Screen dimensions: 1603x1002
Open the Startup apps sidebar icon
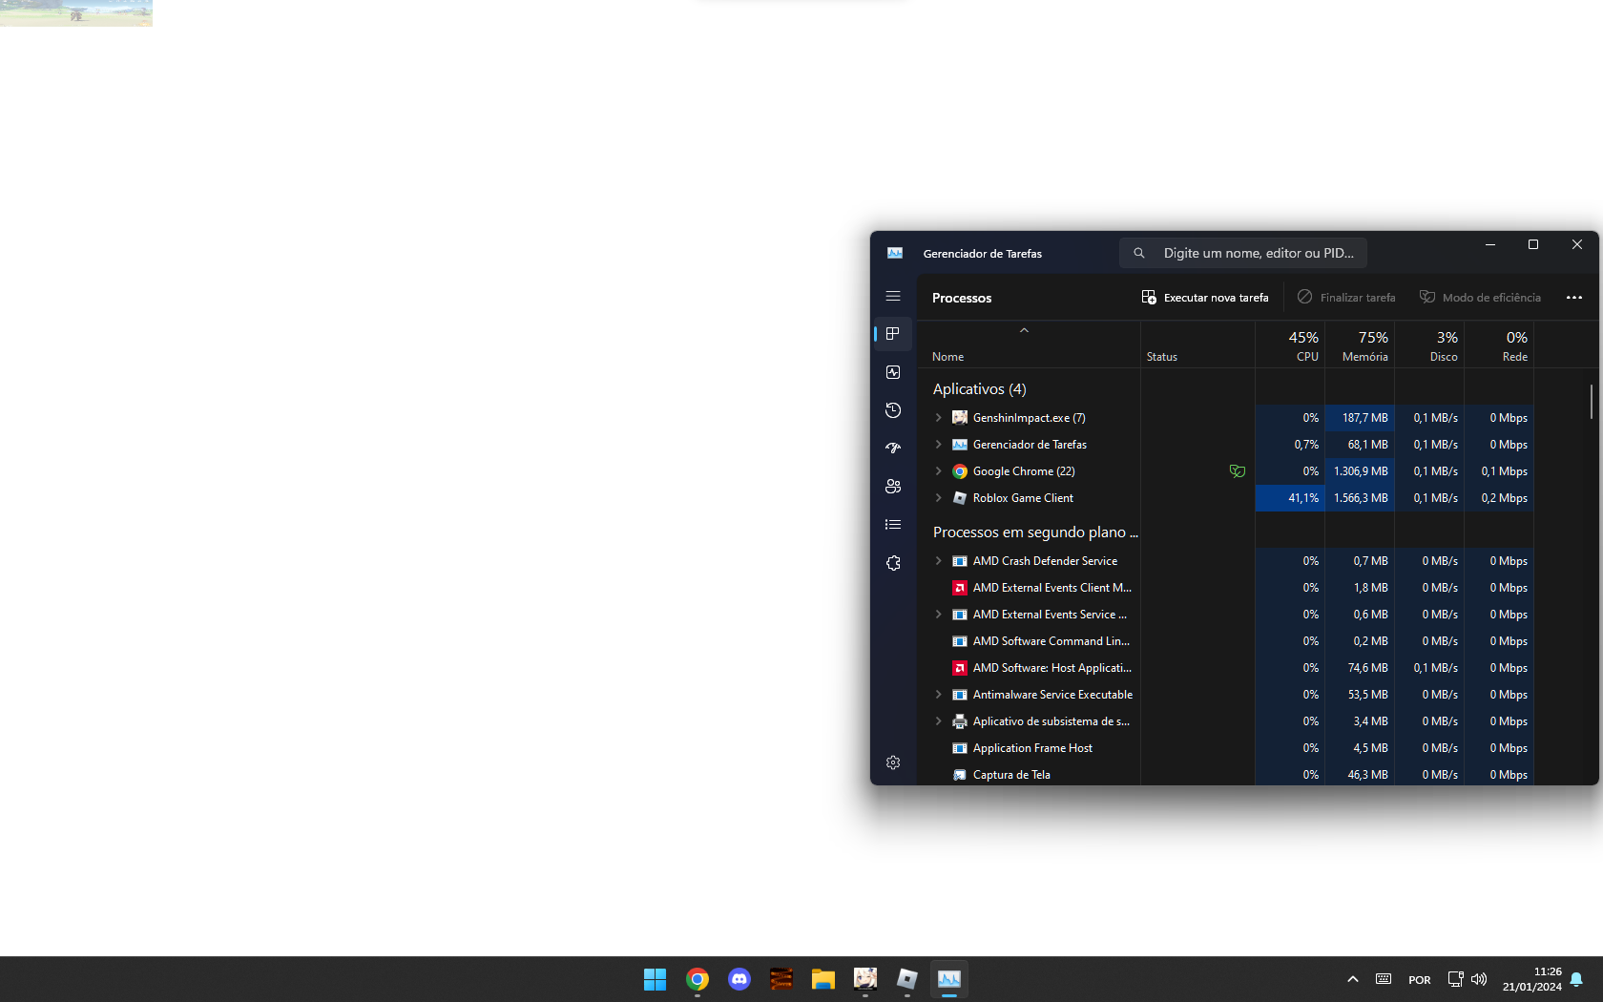pos(893,449)
